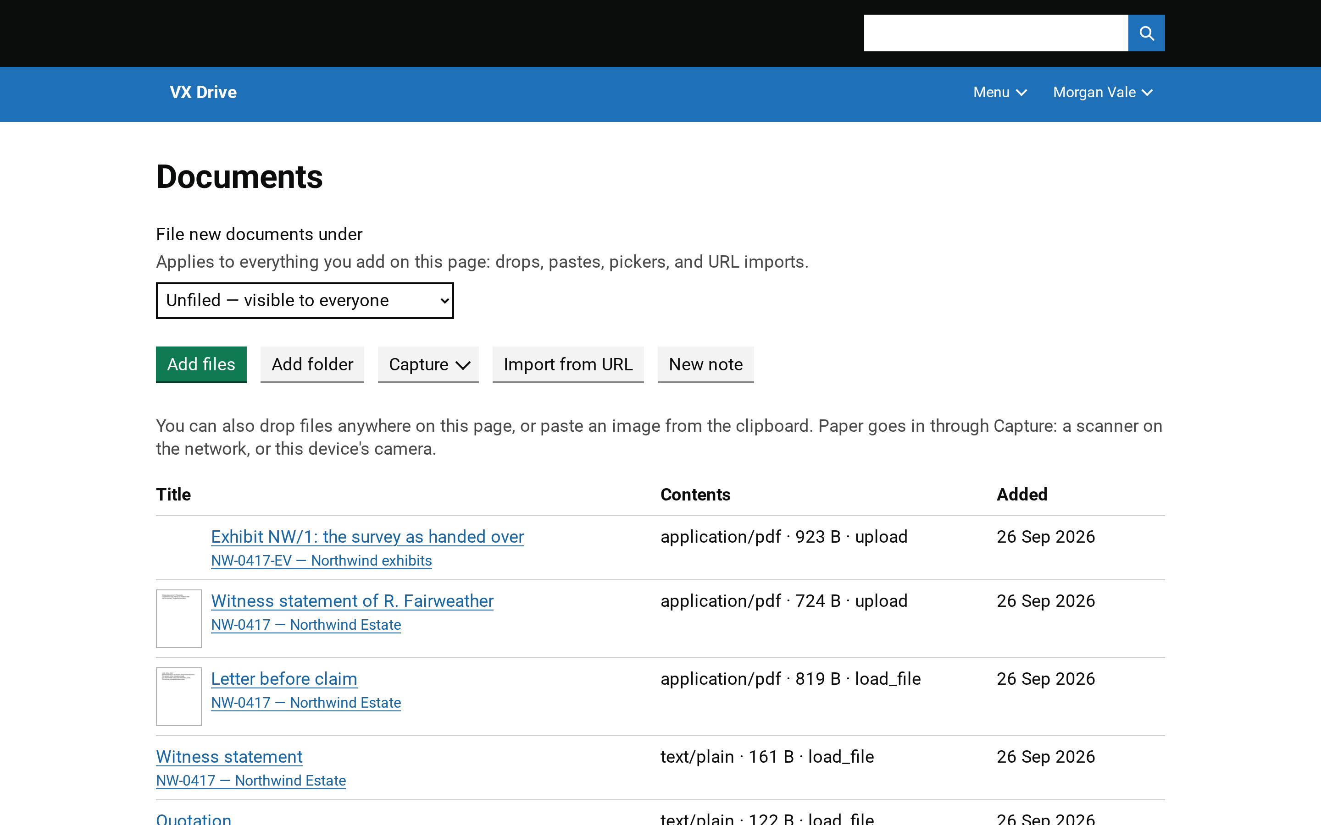
Task: Open the Quotation document link
Action: point(194,819)
